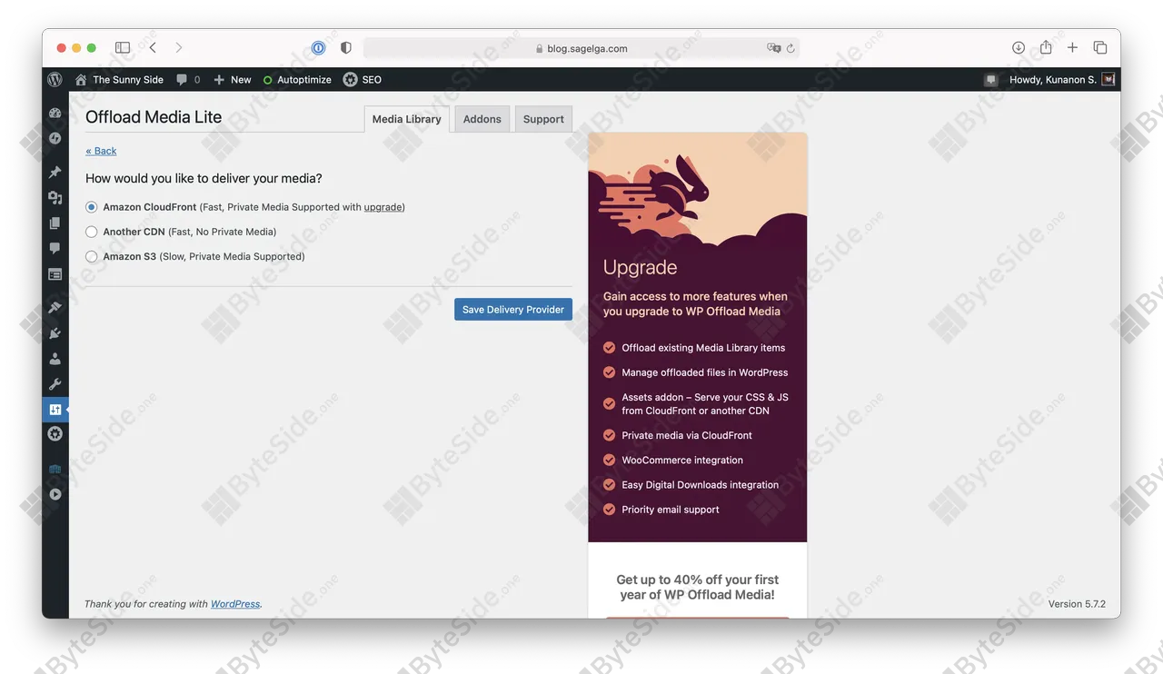This screenshot has height=674, width=1163.
Task: Click the Private media via CloudFront text
Action: [x=687, y=436]
